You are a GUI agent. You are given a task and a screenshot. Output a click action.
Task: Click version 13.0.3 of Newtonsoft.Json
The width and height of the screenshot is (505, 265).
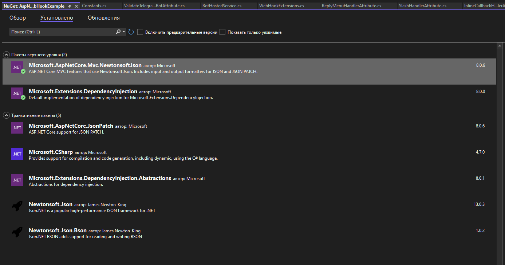point(480,204)
